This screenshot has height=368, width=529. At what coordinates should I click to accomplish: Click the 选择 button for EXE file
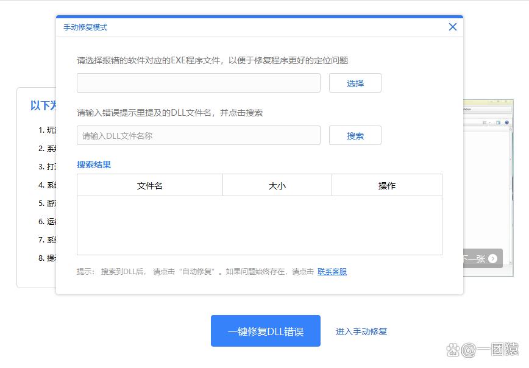pyautogui.click(x=355, y=83)
